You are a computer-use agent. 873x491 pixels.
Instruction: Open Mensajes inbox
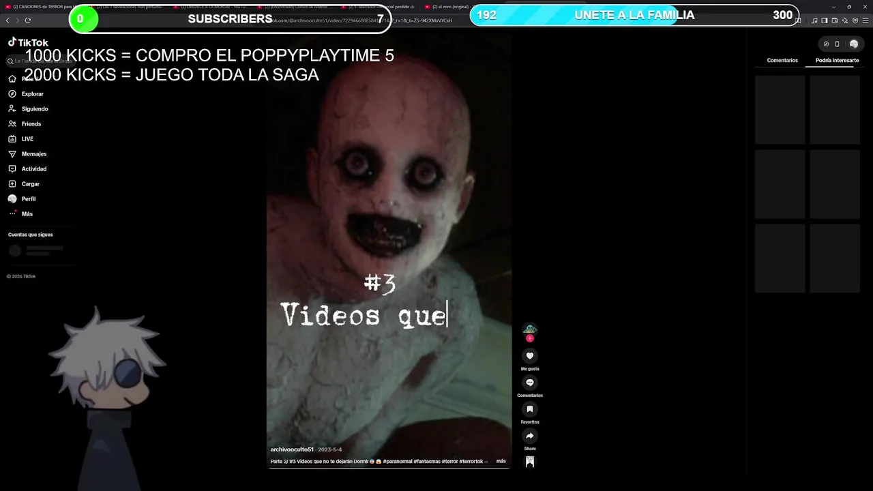(x=27, y=154)
